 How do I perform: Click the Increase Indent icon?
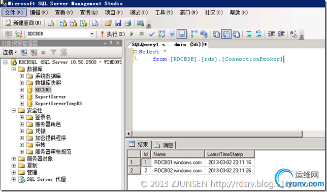[x=281, y=34]
